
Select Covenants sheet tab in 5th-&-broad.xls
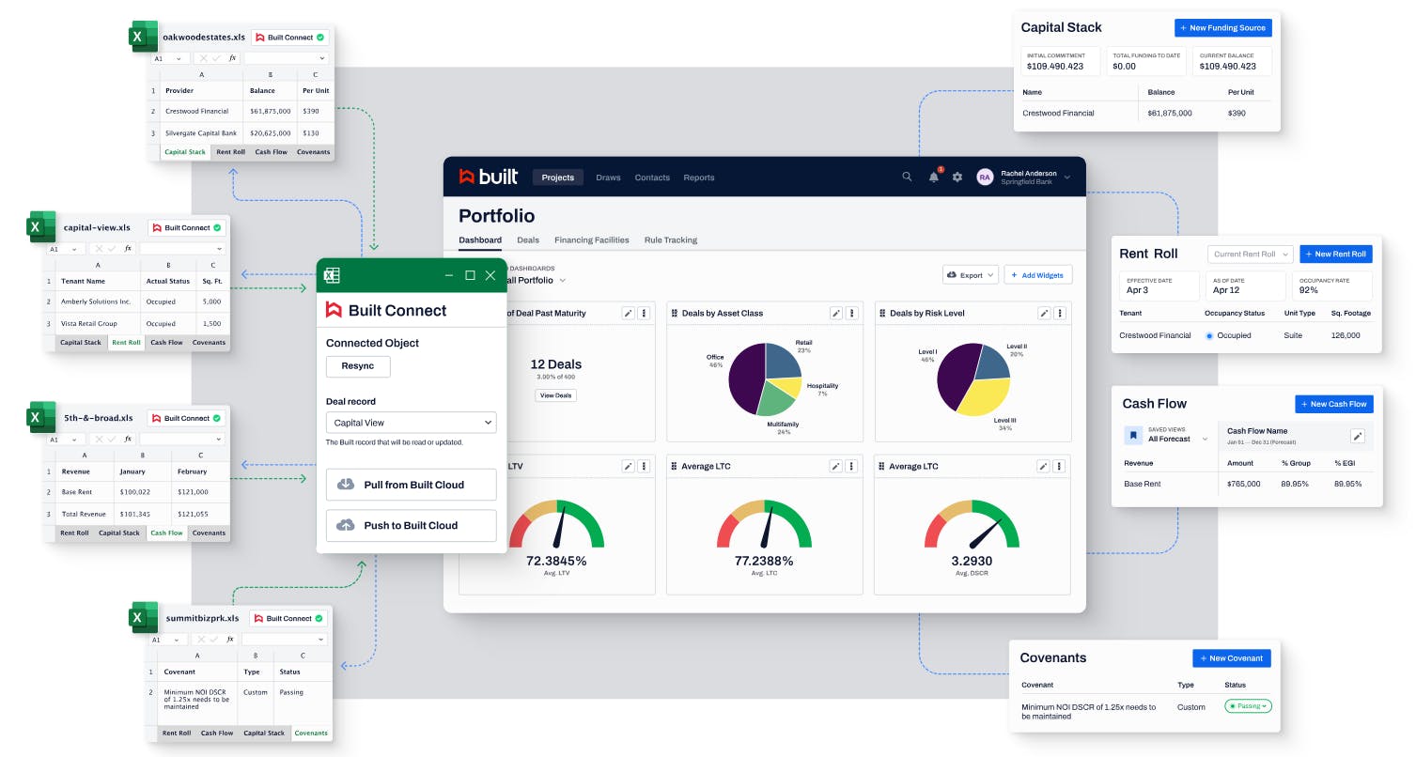pos(209,533)
